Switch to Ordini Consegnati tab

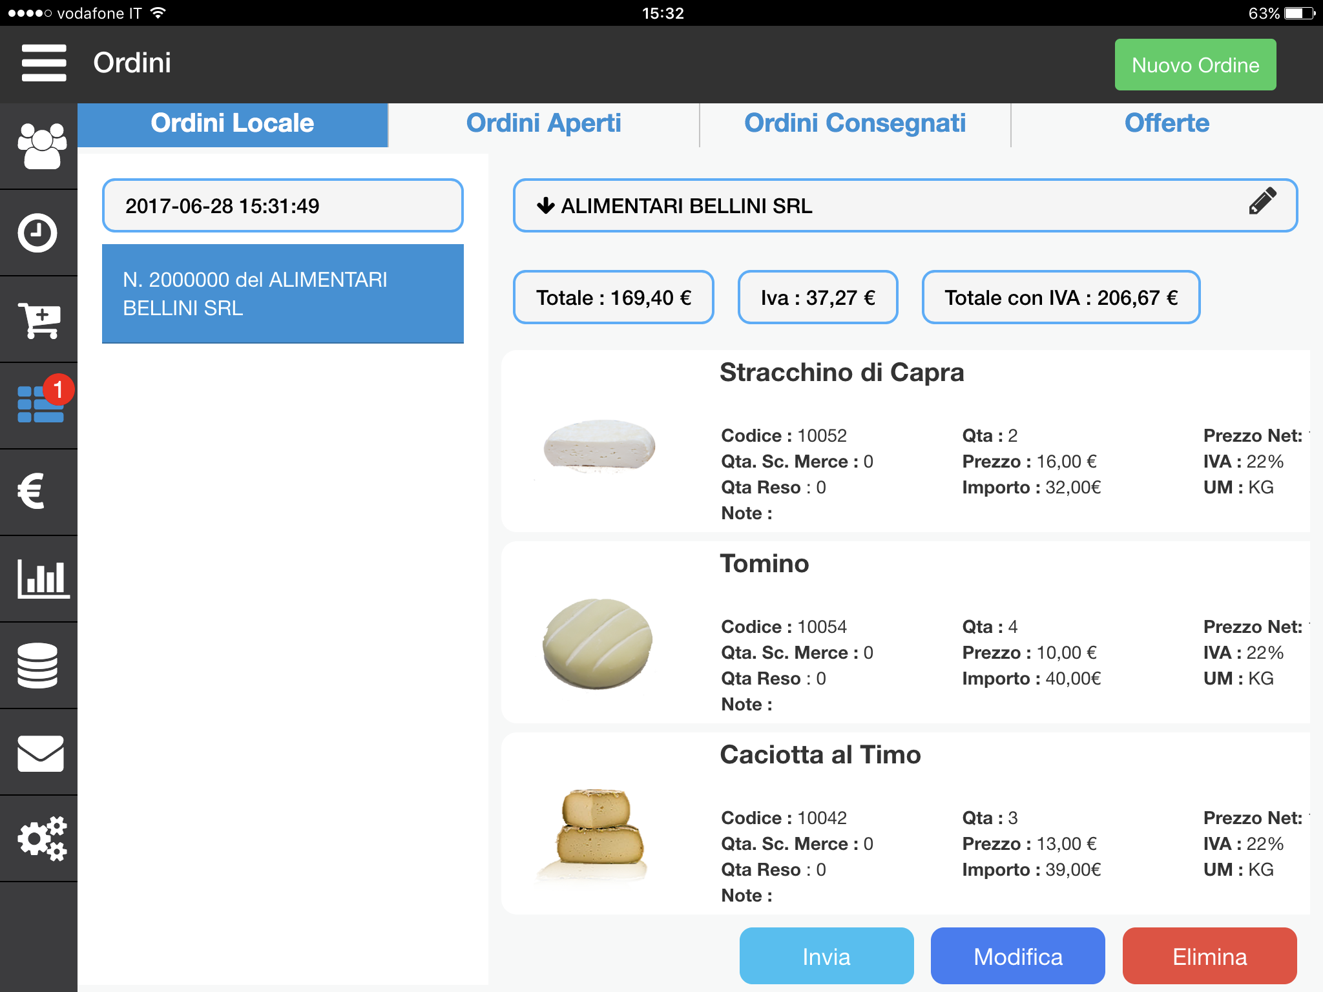[855, 124]
